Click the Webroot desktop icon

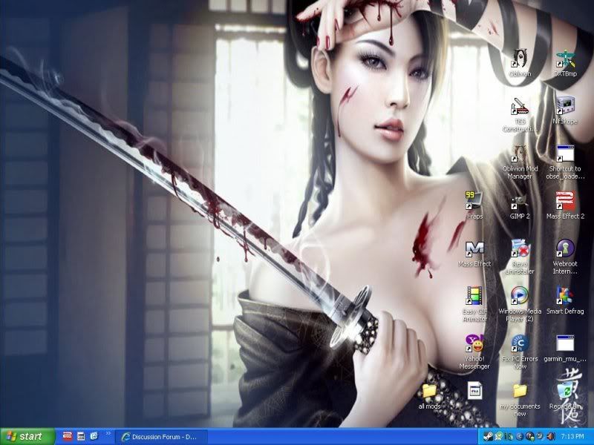click(566, 248)
